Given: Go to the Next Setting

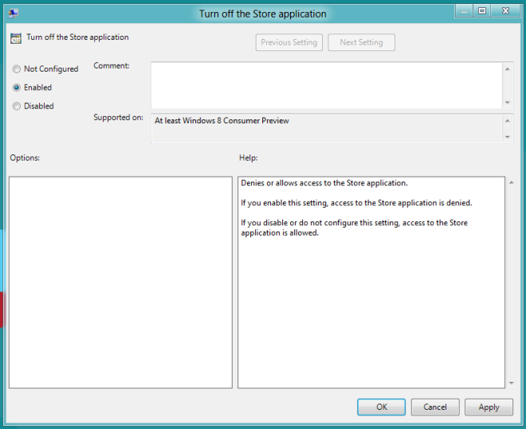Looking at the screenshot, I should coord(361,42).
